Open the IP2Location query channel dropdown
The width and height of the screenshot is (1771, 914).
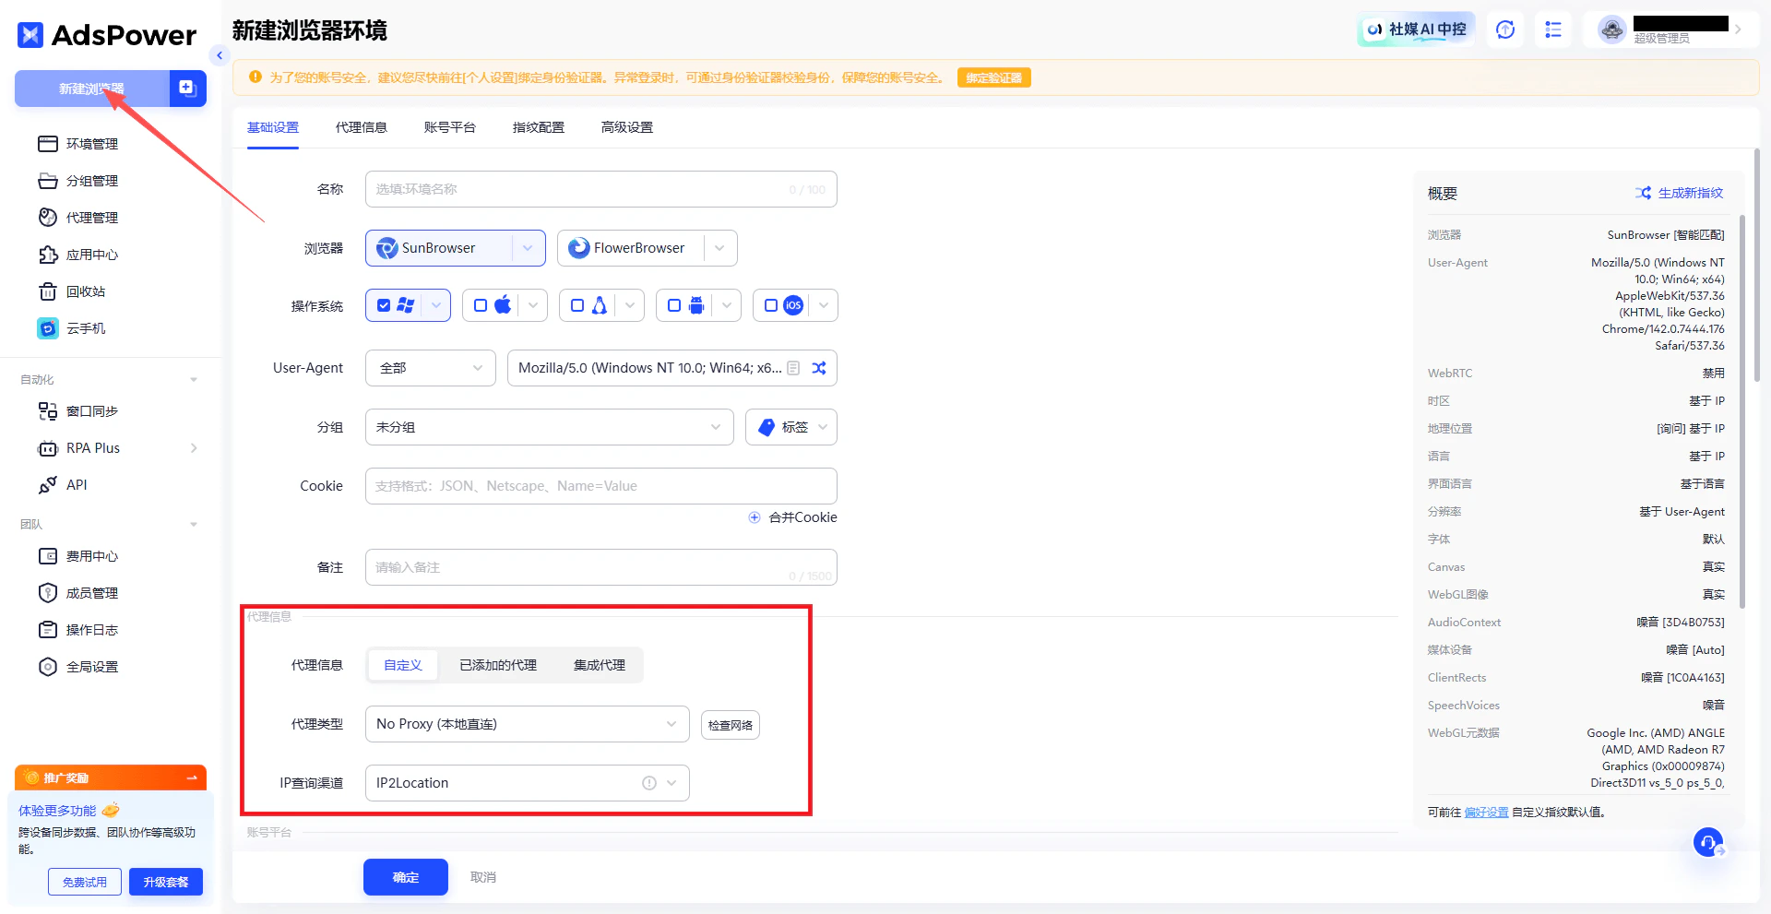(x=528, y=783)
